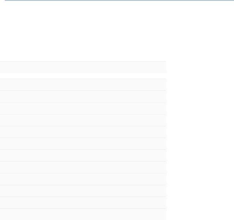This screenshot has height=220, width=234.
Task: Select the second empty table row
Action: [x=83, y=97]
